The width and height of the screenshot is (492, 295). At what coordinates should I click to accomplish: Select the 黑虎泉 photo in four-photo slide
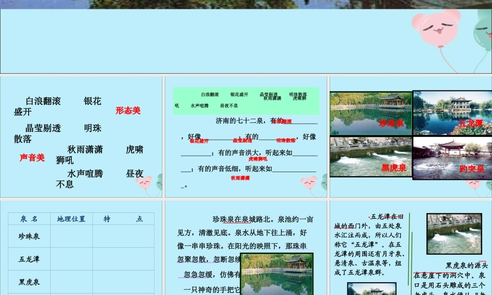point(371,157)
